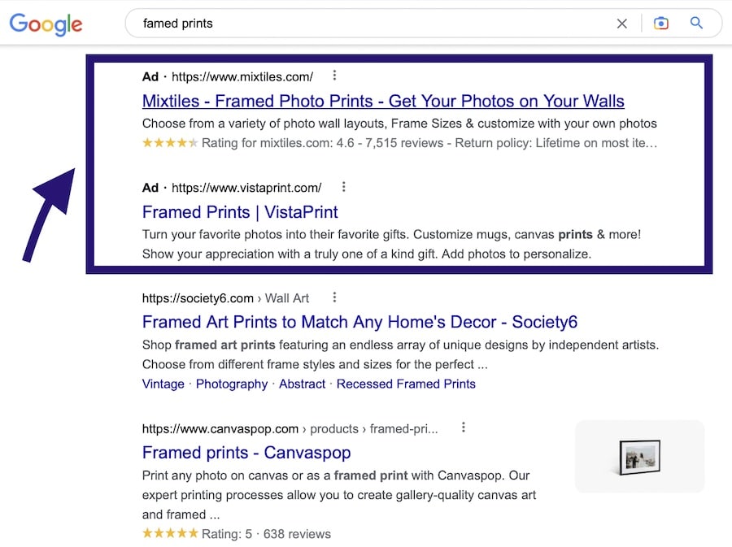Follow the Photography sitelink
The height and width of the screenshot is (547, 732).
pyautogui.click(x=232, y=384)
